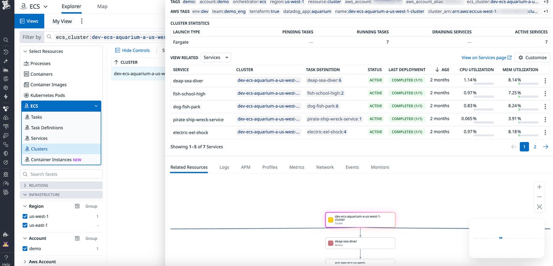Toggle the demo account checkbox
This screenshot has height=266, width=553.
pos(25,249)
